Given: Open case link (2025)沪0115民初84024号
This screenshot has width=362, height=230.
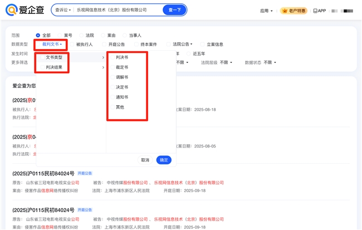Looking at the screenshot, I should click(x=43, y=174).
